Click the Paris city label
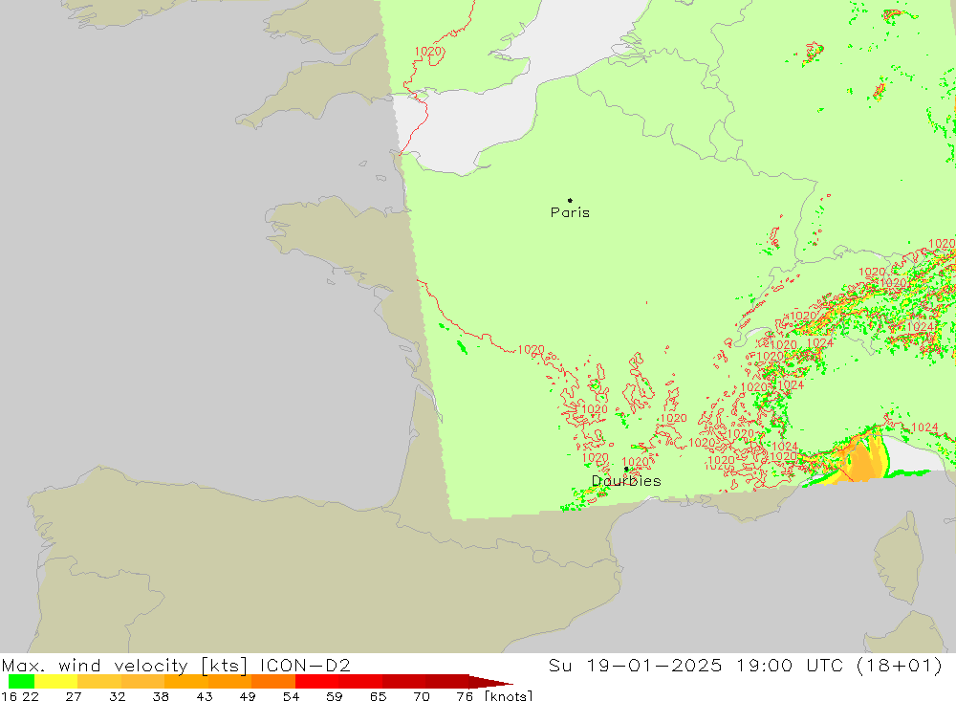Screen dimensions: 956x701 570,212
